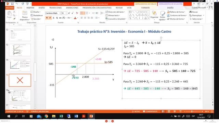Click Convertir a SmartArt button
This screenshot has width=219, height=123.
pyautogui.click(x=116, y=19)
